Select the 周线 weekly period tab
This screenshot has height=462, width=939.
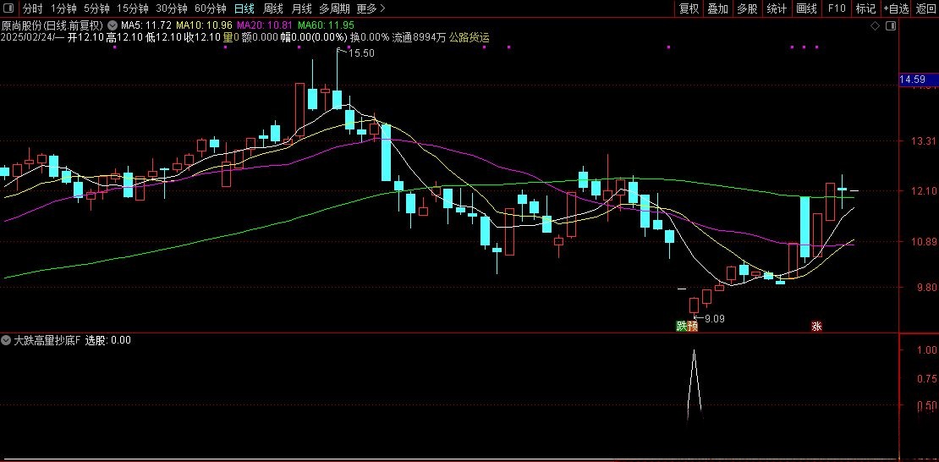click(273, 8)
